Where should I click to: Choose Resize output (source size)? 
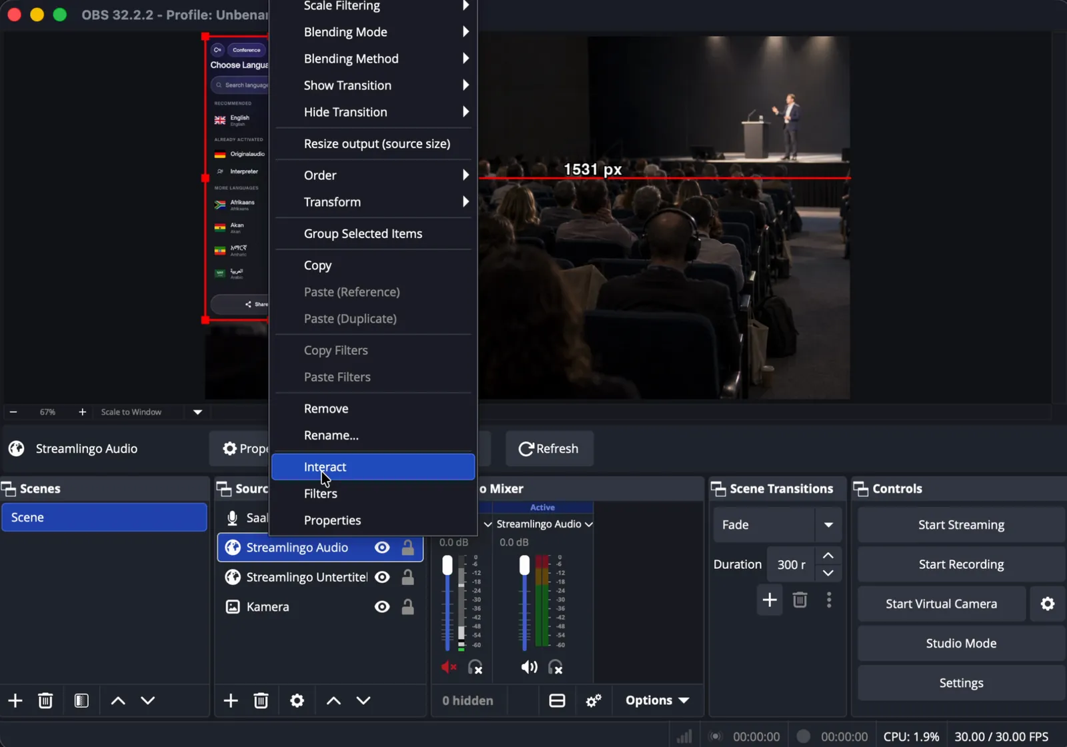coord(373,144)
